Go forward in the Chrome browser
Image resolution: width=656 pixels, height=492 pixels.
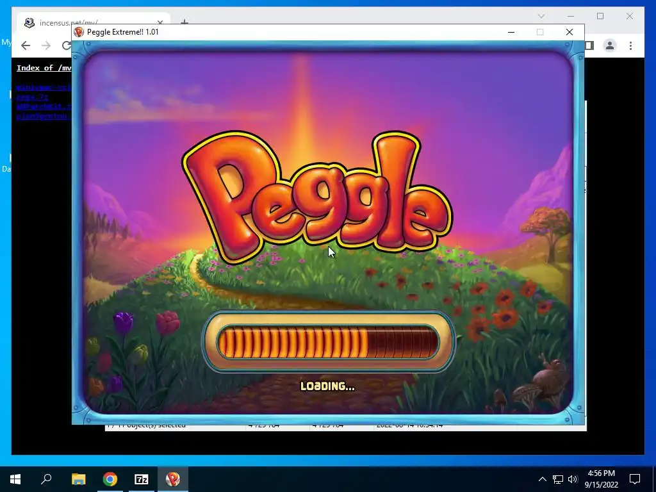click(46, 45)
